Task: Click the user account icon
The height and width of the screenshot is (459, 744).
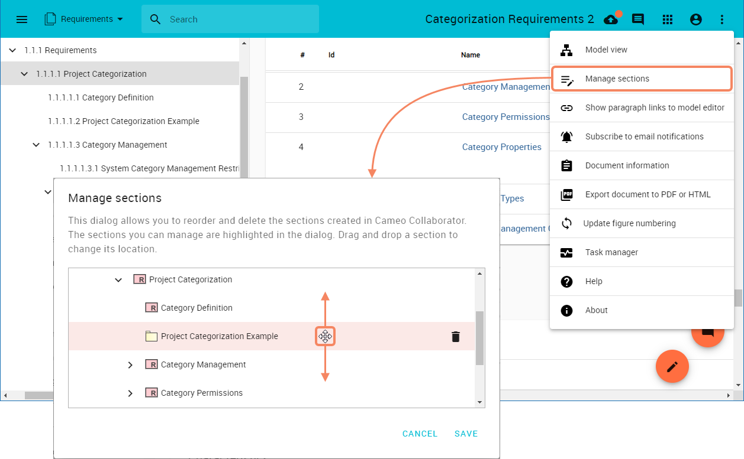Action: tap(696, 19)
